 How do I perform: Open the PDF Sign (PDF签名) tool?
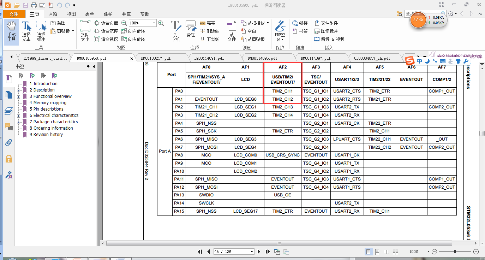coord(280,32)
